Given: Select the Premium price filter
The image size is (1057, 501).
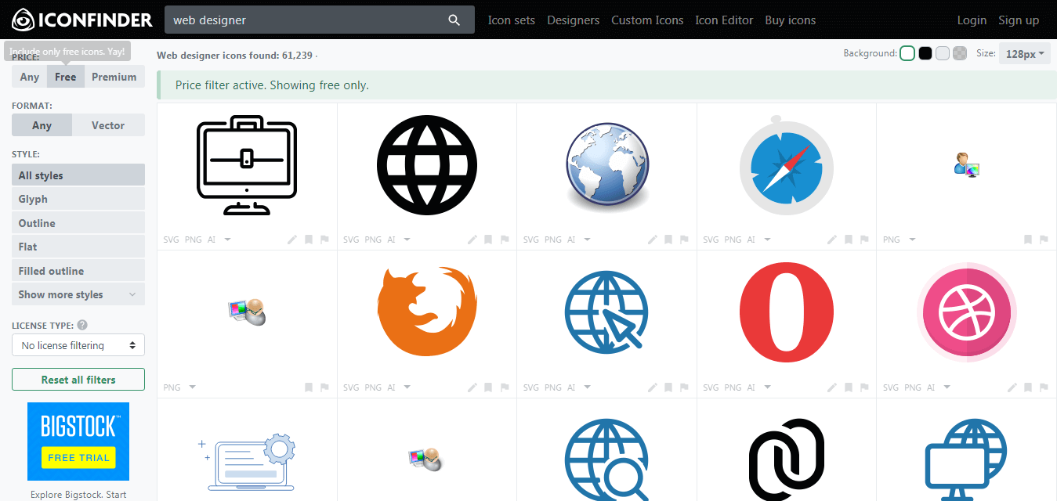Looking at the screenshot, I should pyautogui.click(x=114, y=77).
